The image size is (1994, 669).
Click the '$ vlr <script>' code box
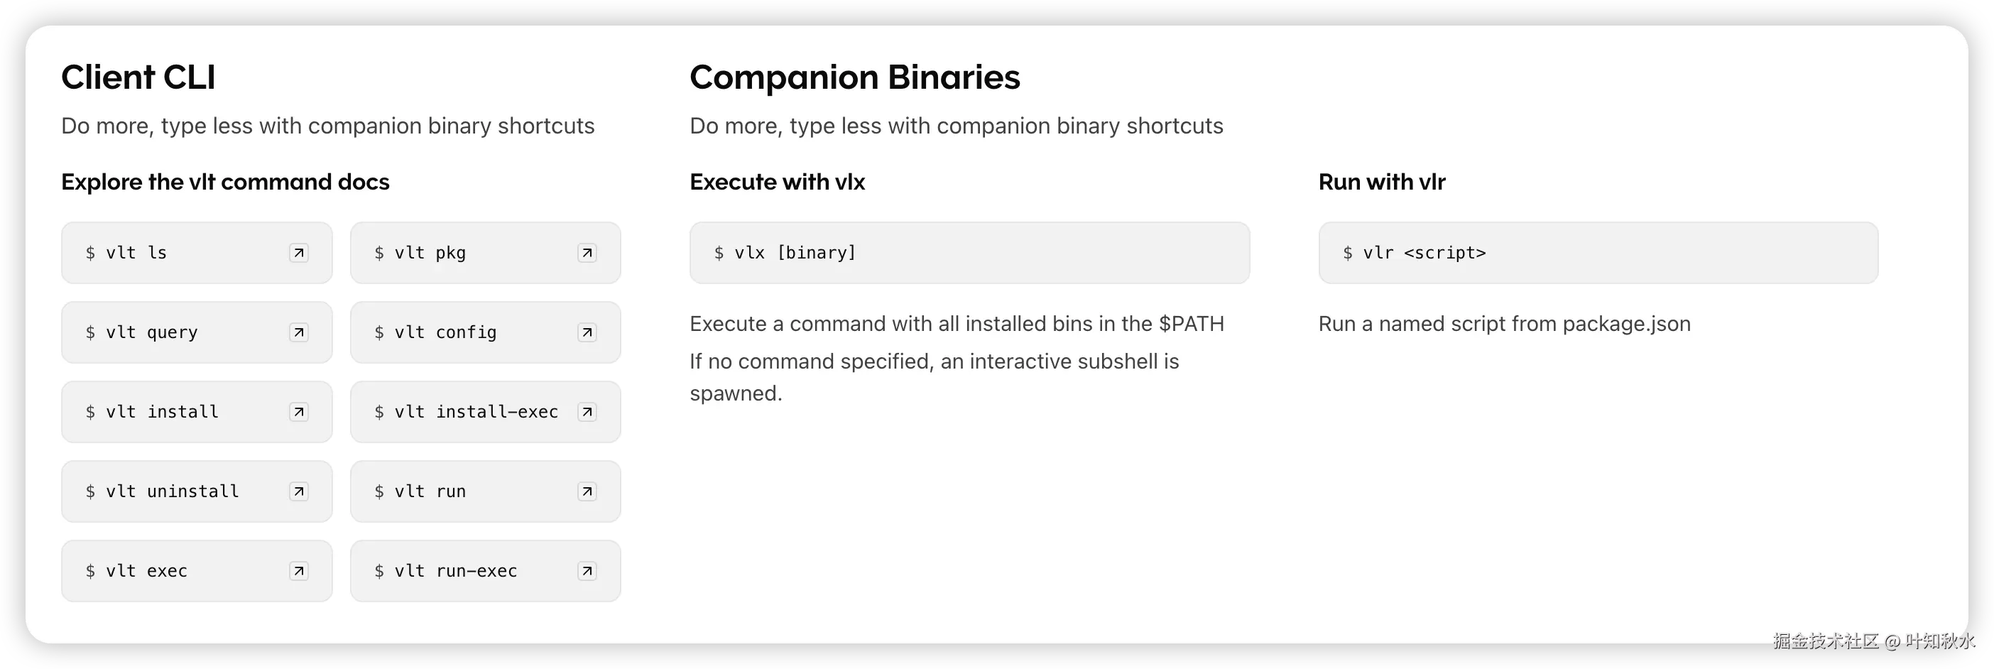1598,254
